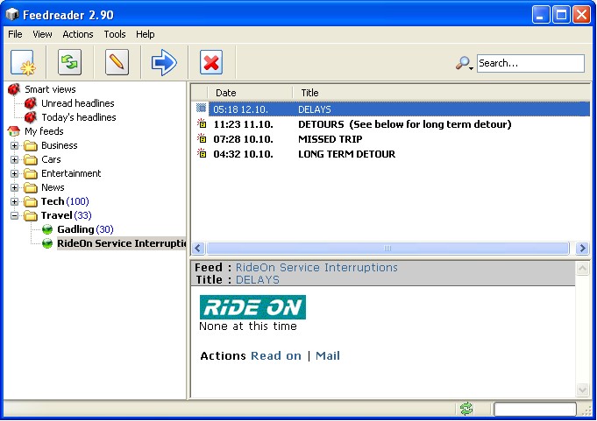597x421 pixels.
Task: Click the red X delete icon
Action: (x=211, y=63)
